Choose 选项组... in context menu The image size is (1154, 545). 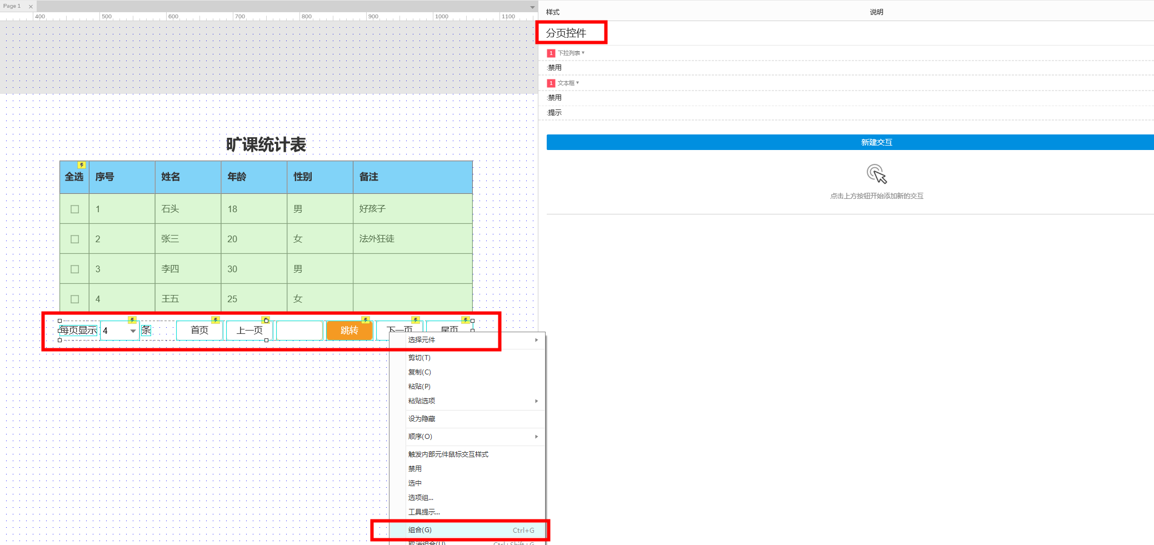[x=467, y=498]
